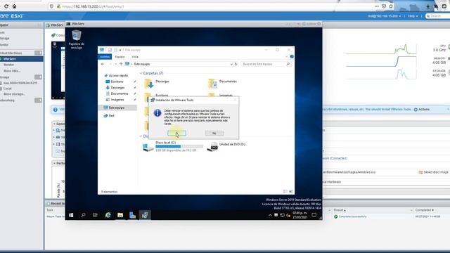Go to the browser home page
This screenshot has width=450, height=253.
14,6
